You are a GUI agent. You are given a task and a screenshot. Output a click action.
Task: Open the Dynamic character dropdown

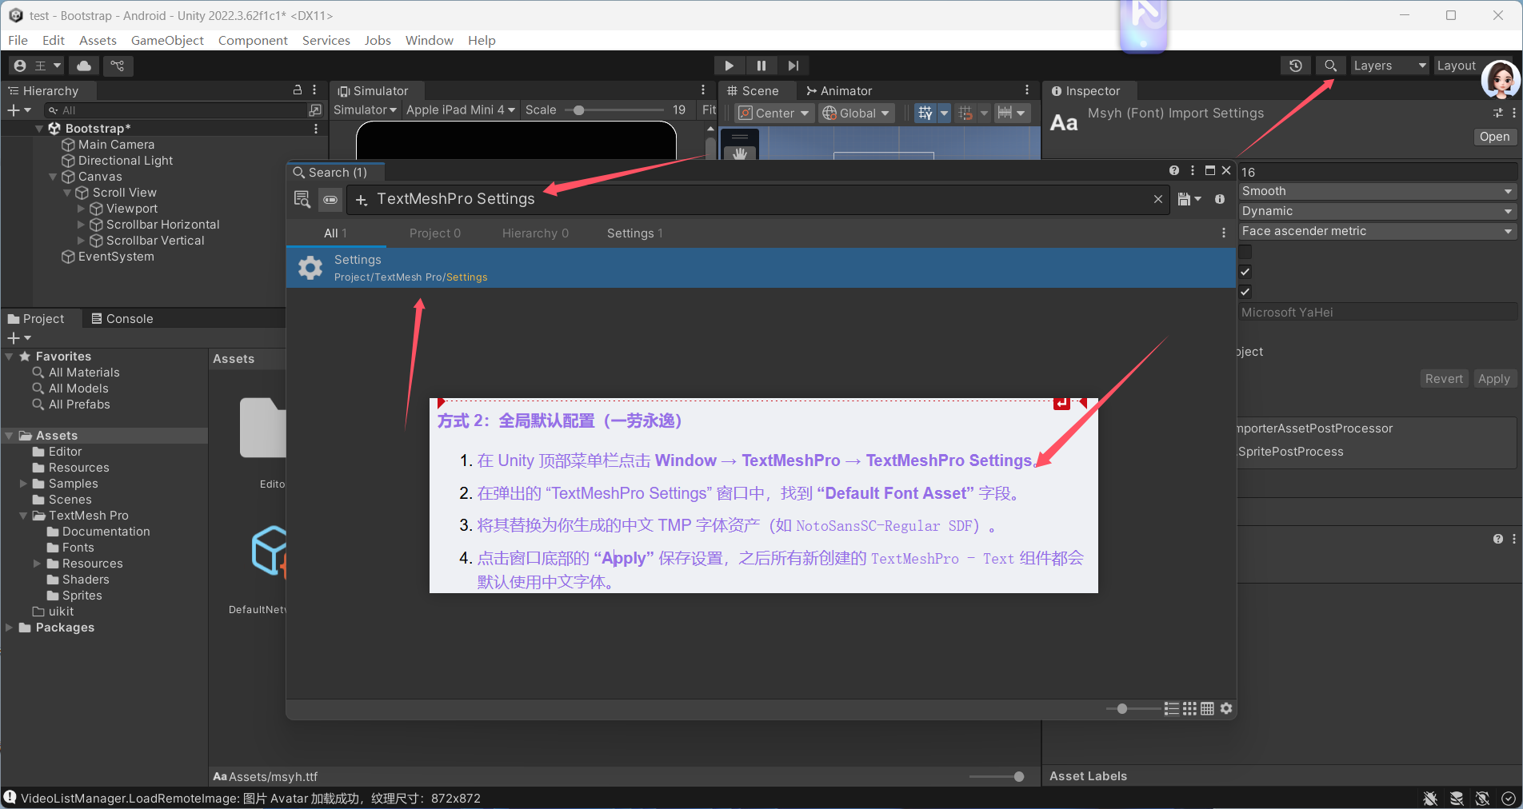pyautogui.click(x=1377, y=211)
